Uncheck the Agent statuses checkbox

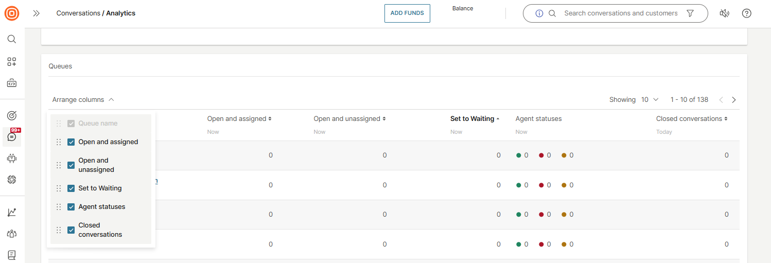(72, 207)
